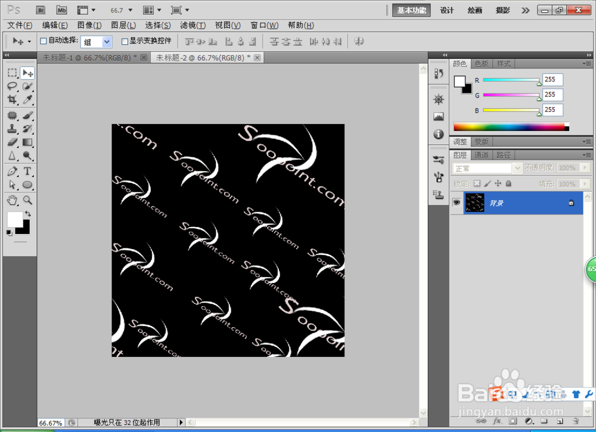The height and width of the screenshot is (432, 596).
Task: Click the R channel slider
Action: point(511,80)
